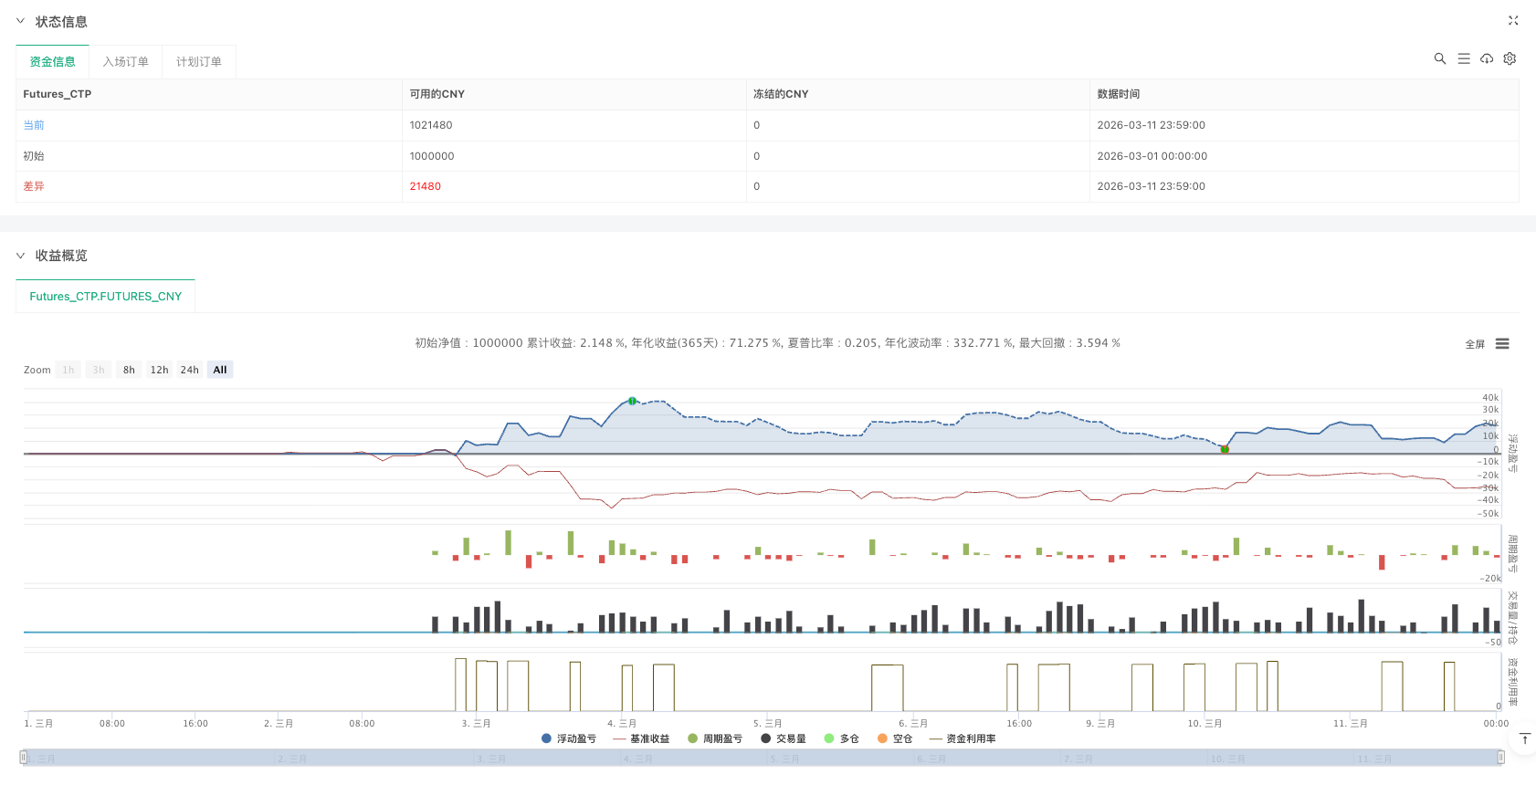Switch to the 计划订单 tab
This screenshot has width=1536, height=785.
coord(198,62)
